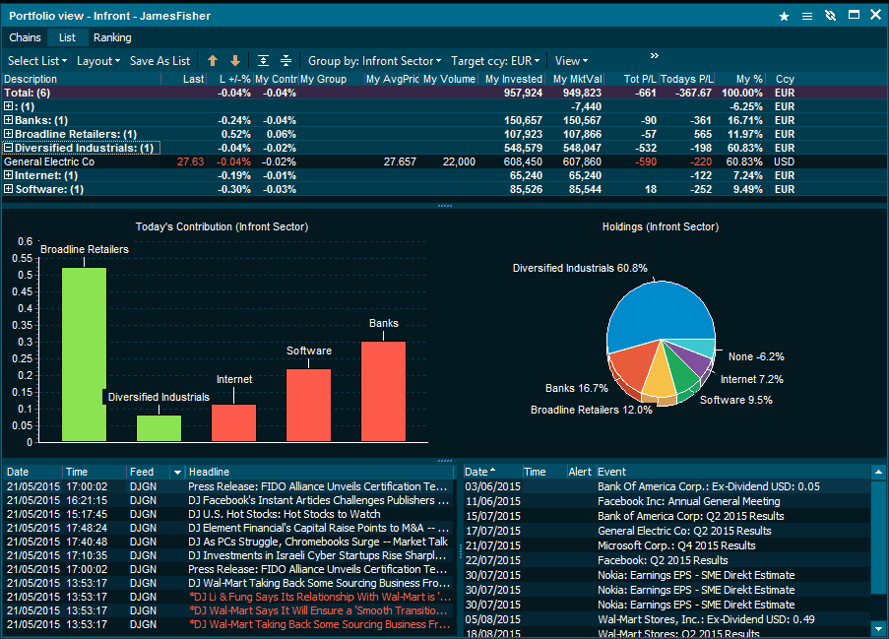Maximize the Portfolio view window
Viewport: 889px width, 639px height.
[854, 16]
